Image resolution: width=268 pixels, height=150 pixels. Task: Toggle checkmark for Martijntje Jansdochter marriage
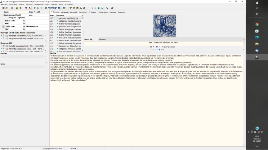(x=2, y=36)
